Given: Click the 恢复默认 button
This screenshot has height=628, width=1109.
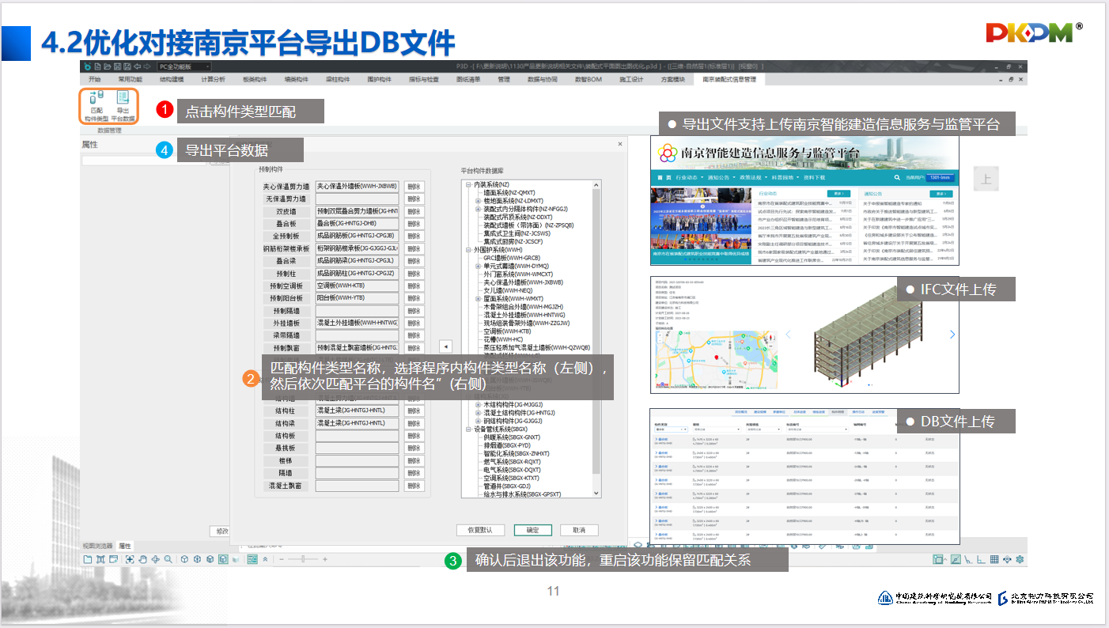Looking at the screenshot, I should pos(480,530).
